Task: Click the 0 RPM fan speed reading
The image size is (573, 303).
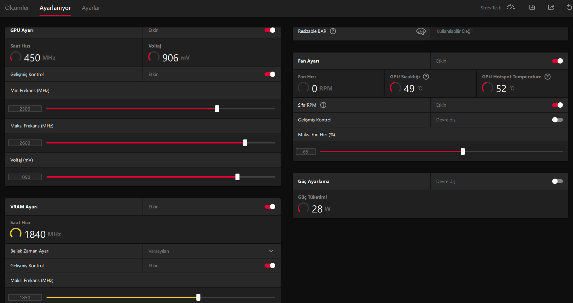Action: tap(322, 89)
